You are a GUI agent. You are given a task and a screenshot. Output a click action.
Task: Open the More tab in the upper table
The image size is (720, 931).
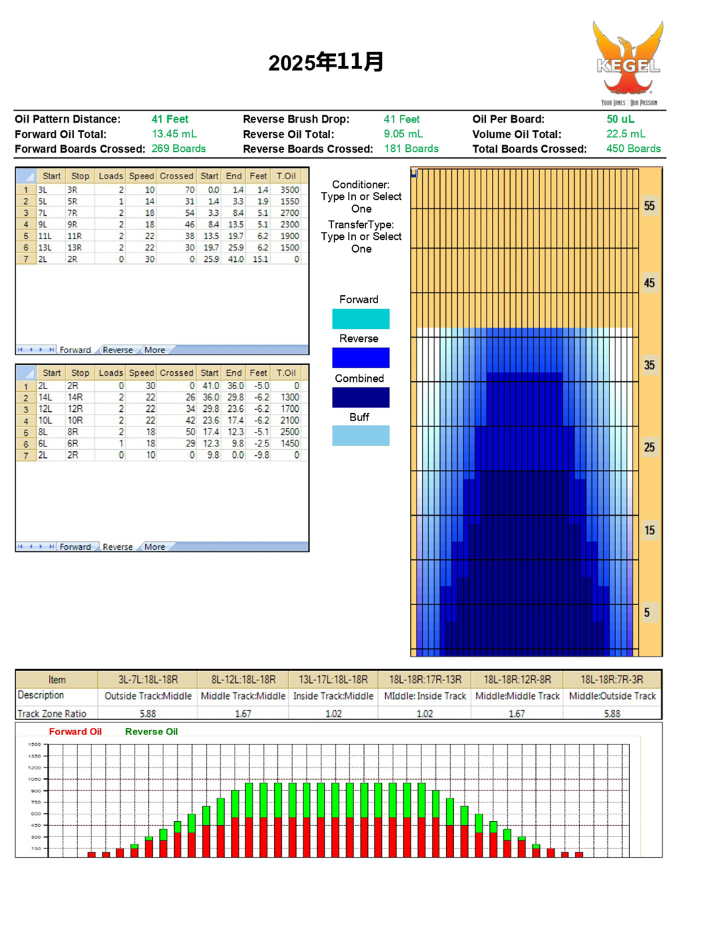coord(155,350)
